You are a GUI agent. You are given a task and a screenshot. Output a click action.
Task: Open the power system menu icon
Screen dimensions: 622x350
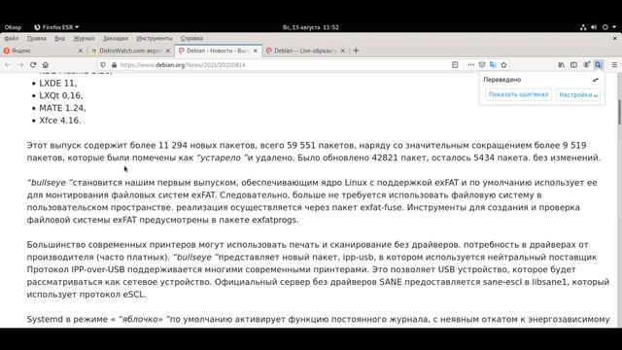pyautogui.click(x=605, y=27)
